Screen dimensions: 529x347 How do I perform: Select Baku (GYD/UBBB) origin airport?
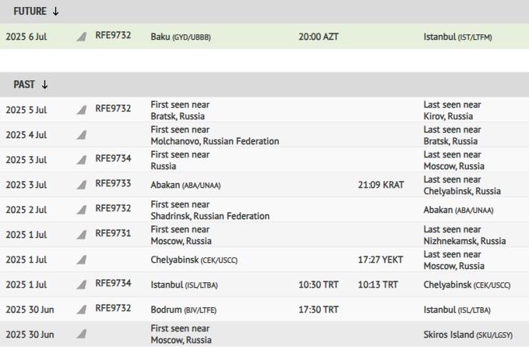[x=180, y=37]
